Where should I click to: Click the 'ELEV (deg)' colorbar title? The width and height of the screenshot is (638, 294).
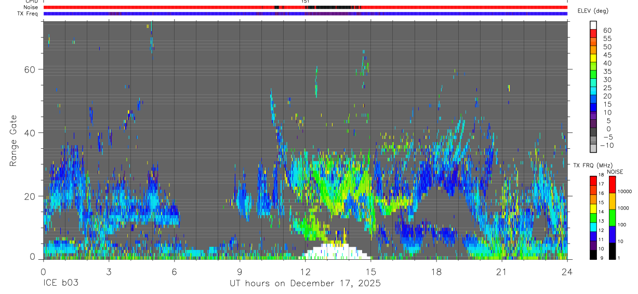coord(593,11)
